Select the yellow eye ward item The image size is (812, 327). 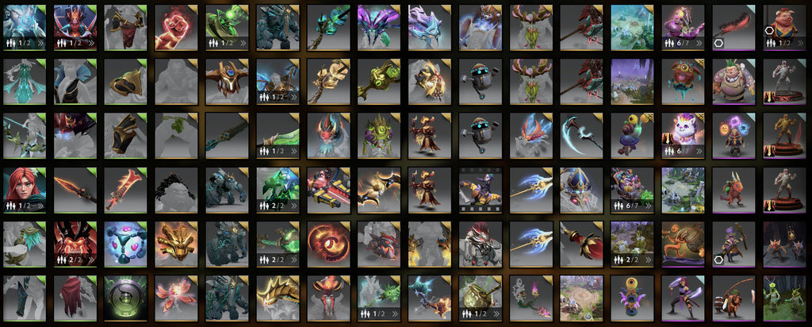633,298
